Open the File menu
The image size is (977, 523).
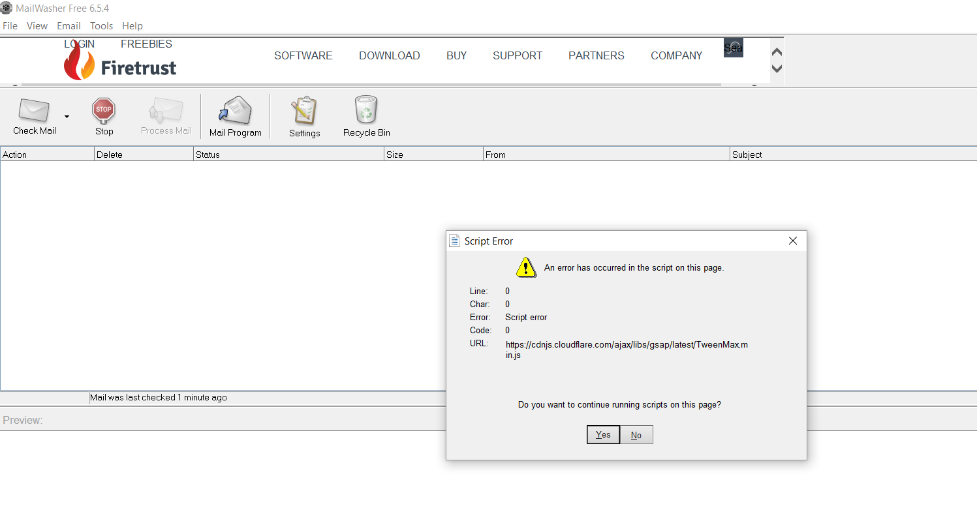(x=10, y=26)
